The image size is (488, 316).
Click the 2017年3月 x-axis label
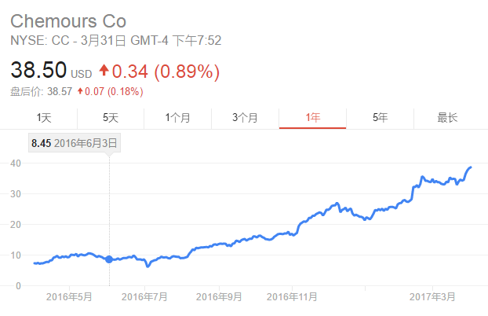[432, 296]
